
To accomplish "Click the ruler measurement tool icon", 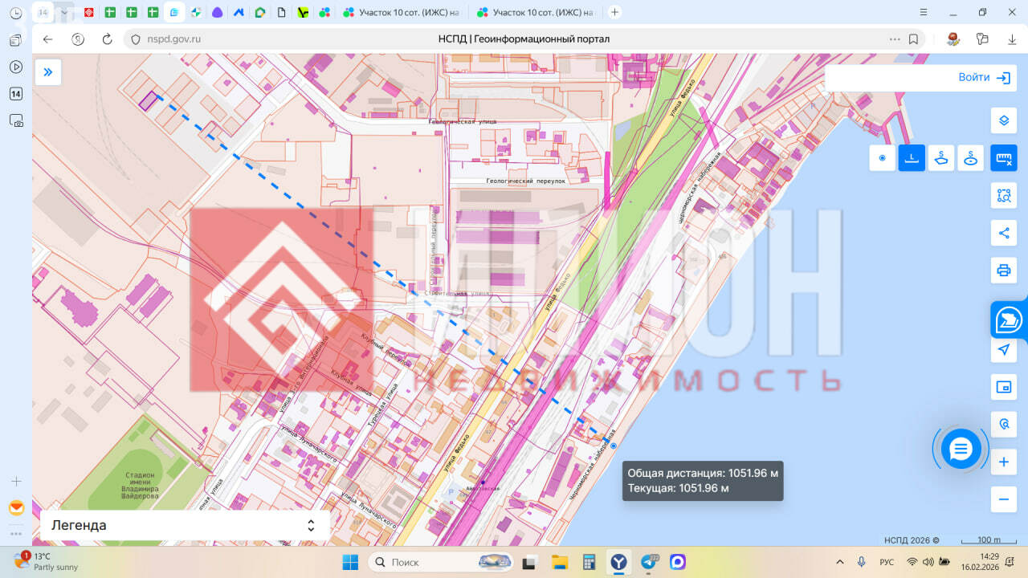I will [1003, 158].
